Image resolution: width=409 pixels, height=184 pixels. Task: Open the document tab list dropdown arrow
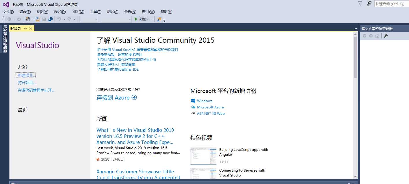pos(356,29)
